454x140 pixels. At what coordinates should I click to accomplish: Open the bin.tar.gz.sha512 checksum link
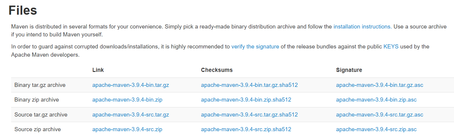[x=249, y=85]
